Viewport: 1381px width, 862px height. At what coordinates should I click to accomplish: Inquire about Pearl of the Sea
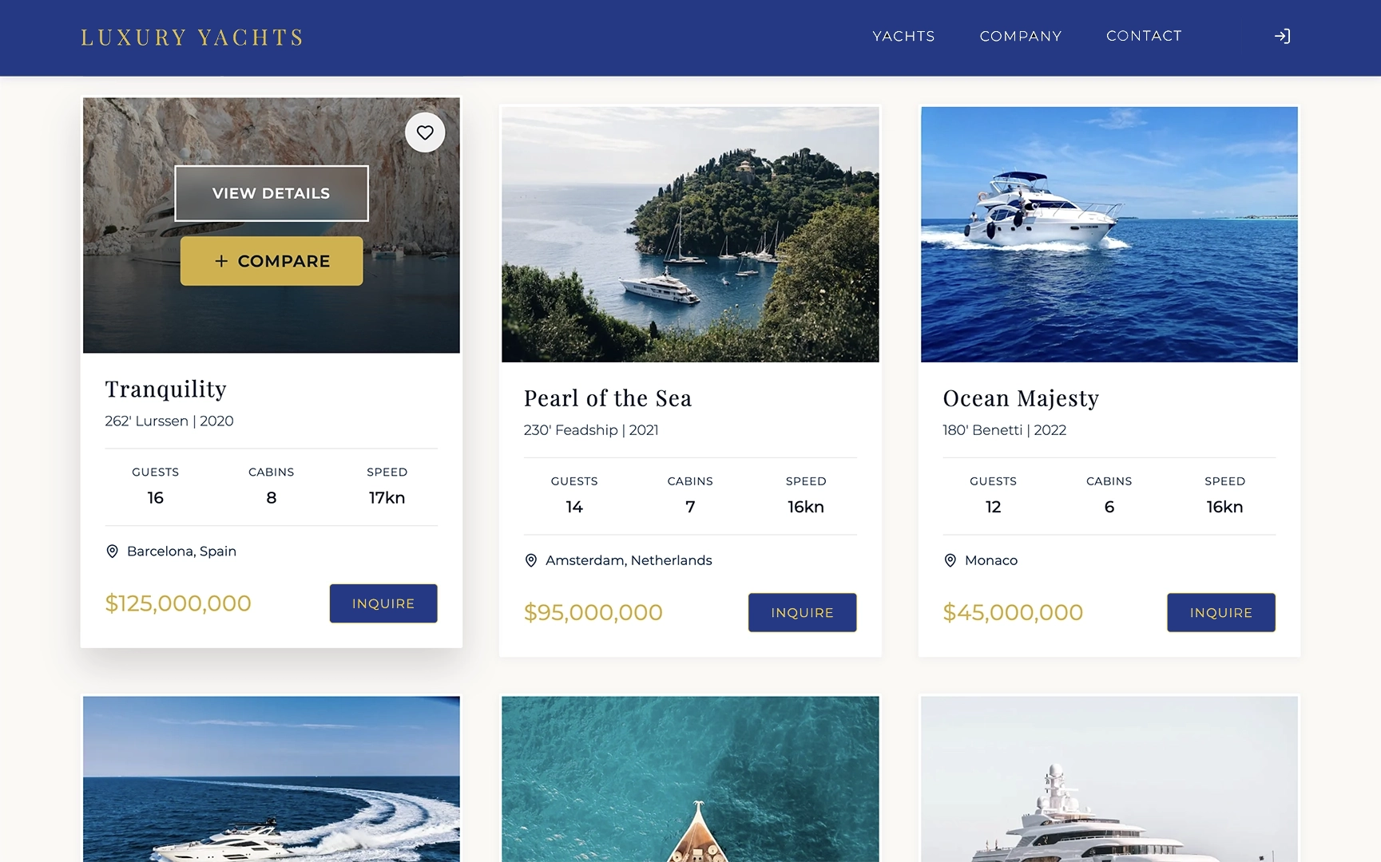[x=802, y=612]
